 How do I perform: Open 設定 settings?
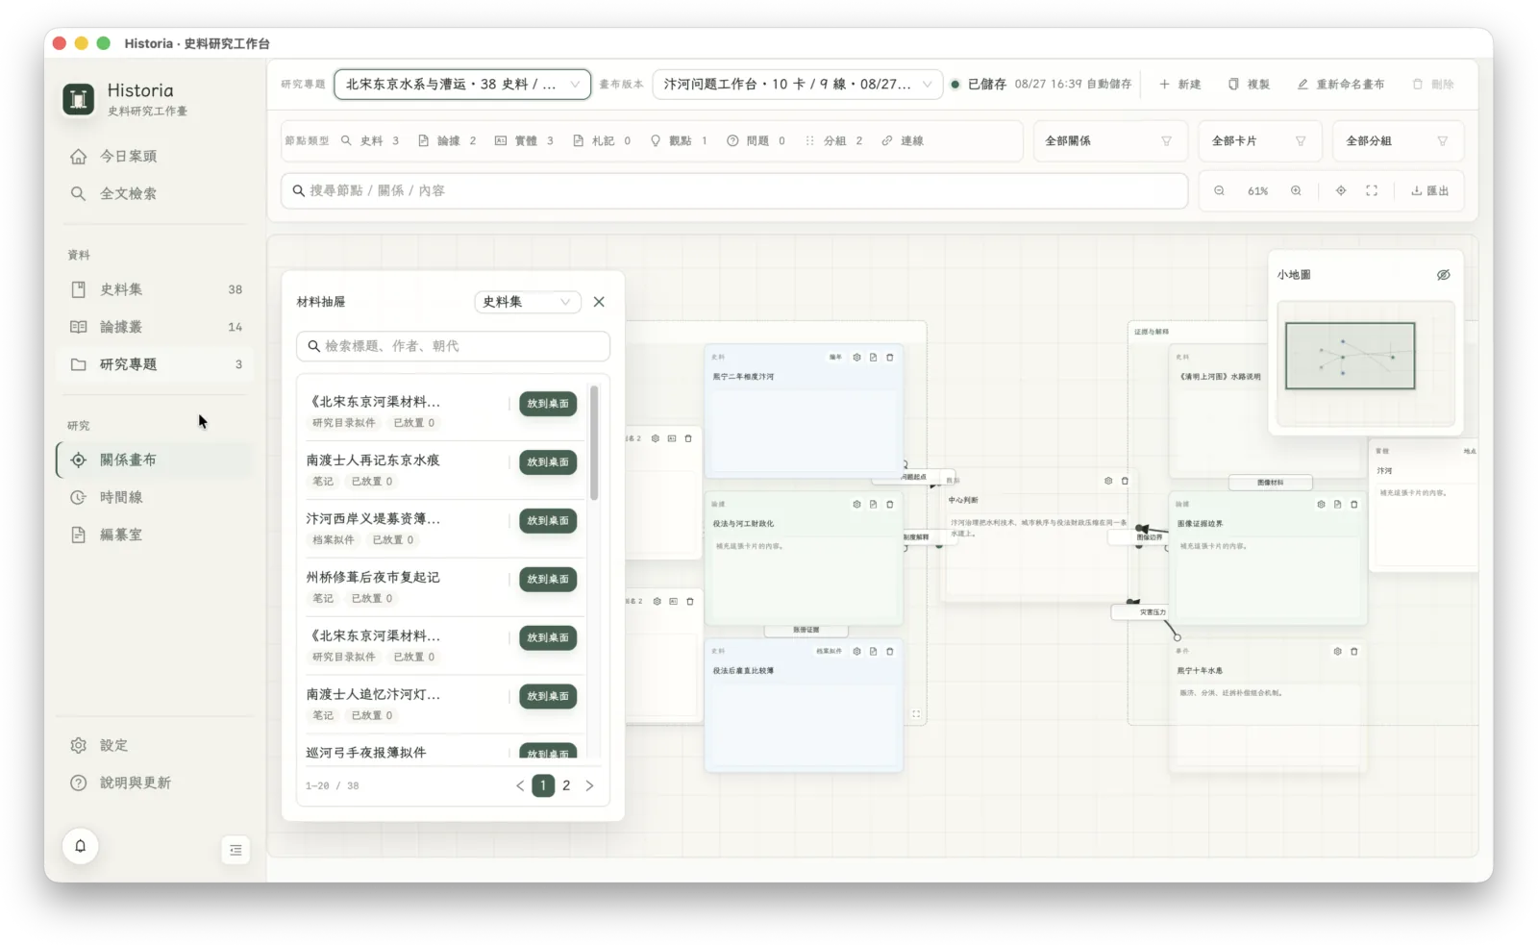[x=154, y=745]
